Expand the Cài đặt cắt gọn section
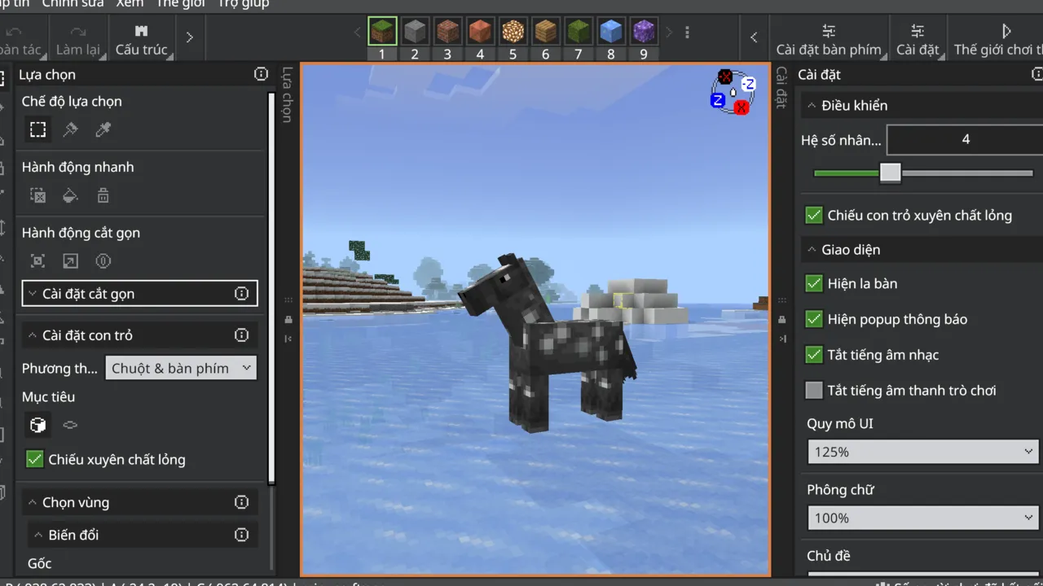 pyautogui.click(x=140, y=294)
